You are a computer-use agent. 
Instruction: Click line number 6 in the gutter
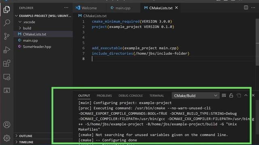(83, 48)
